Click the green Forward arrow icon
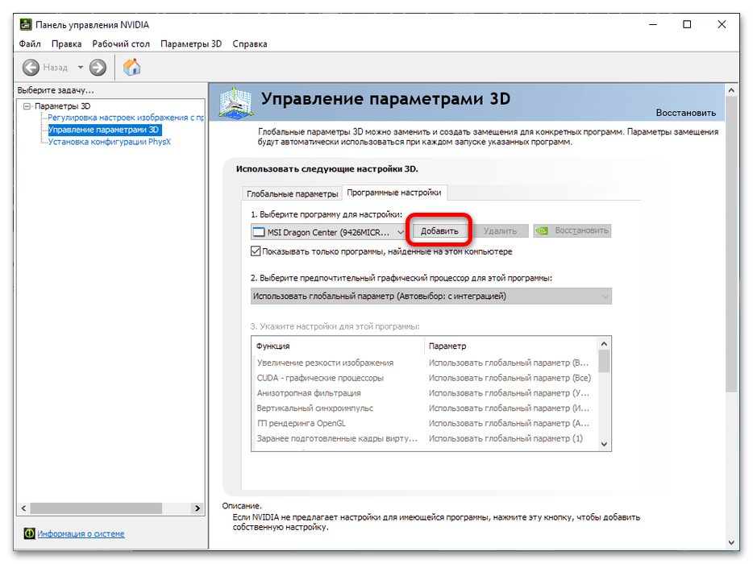 [x=98, y=68]
